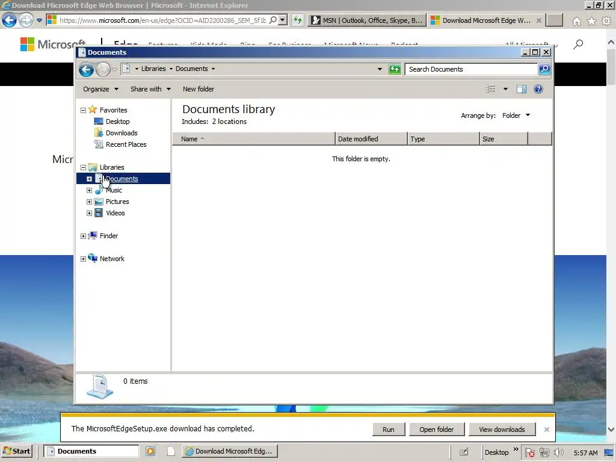Collapse the Favorites tree group
The height and width of the screenshot is (462, 616).
83,111
